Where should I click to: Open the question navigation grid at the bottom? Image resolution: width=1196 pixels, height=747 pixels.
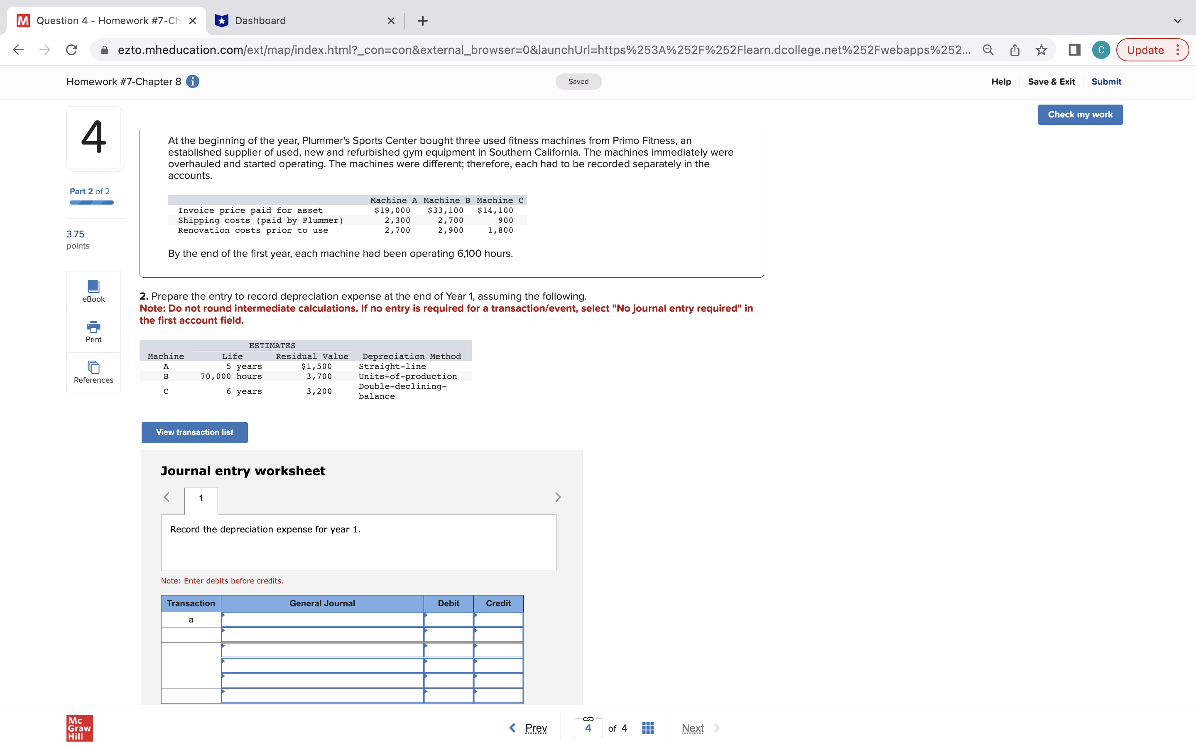tap(647, 727)
